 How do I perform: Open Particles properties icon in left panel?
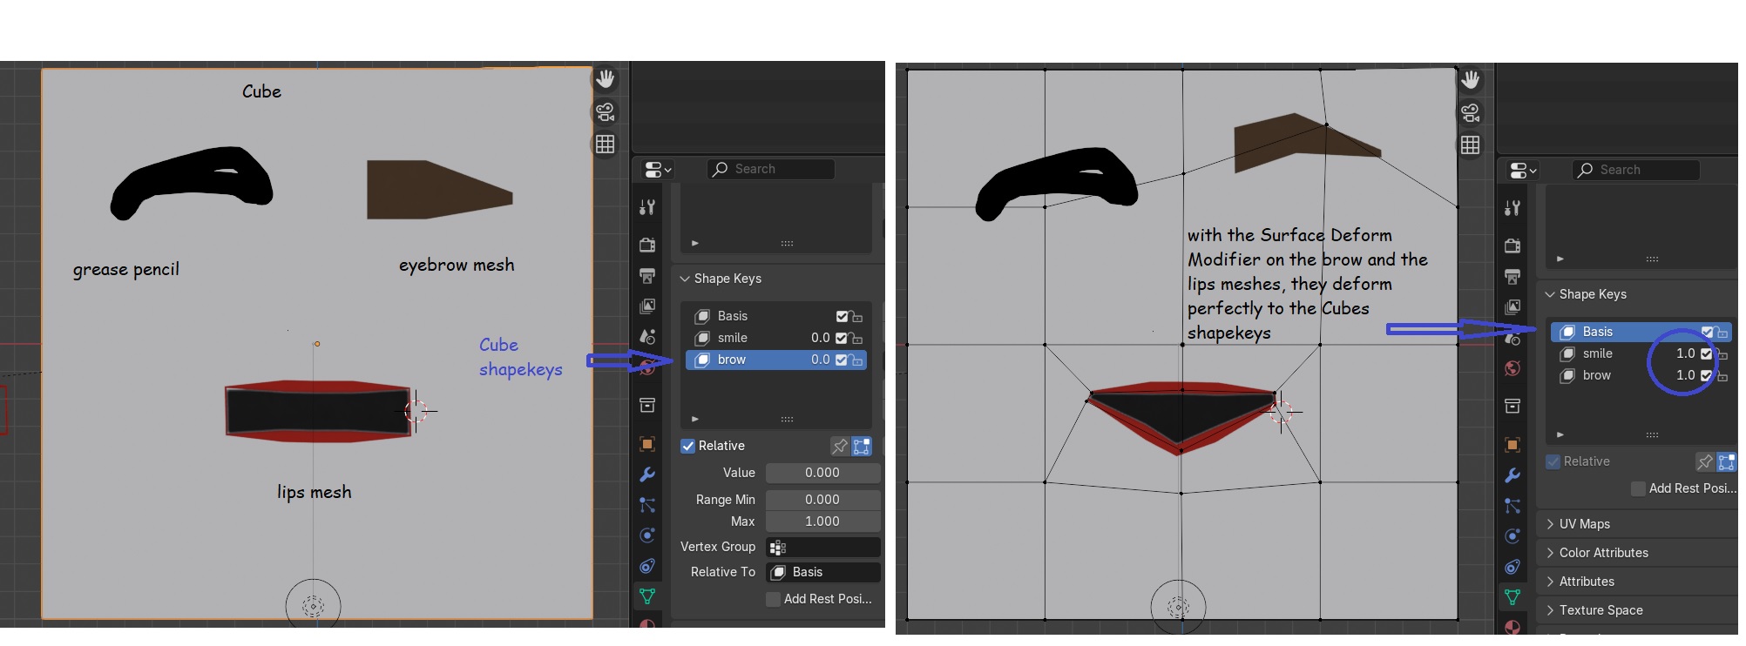[x=647, y=505]
